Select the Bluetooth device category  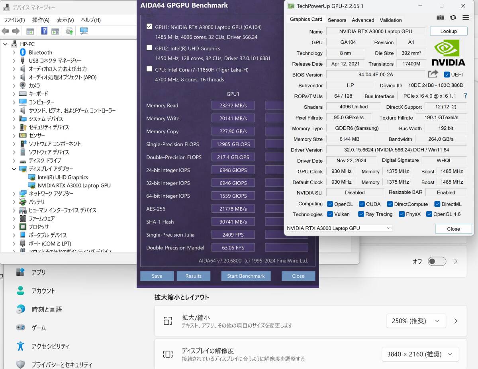tap(40, 52)
